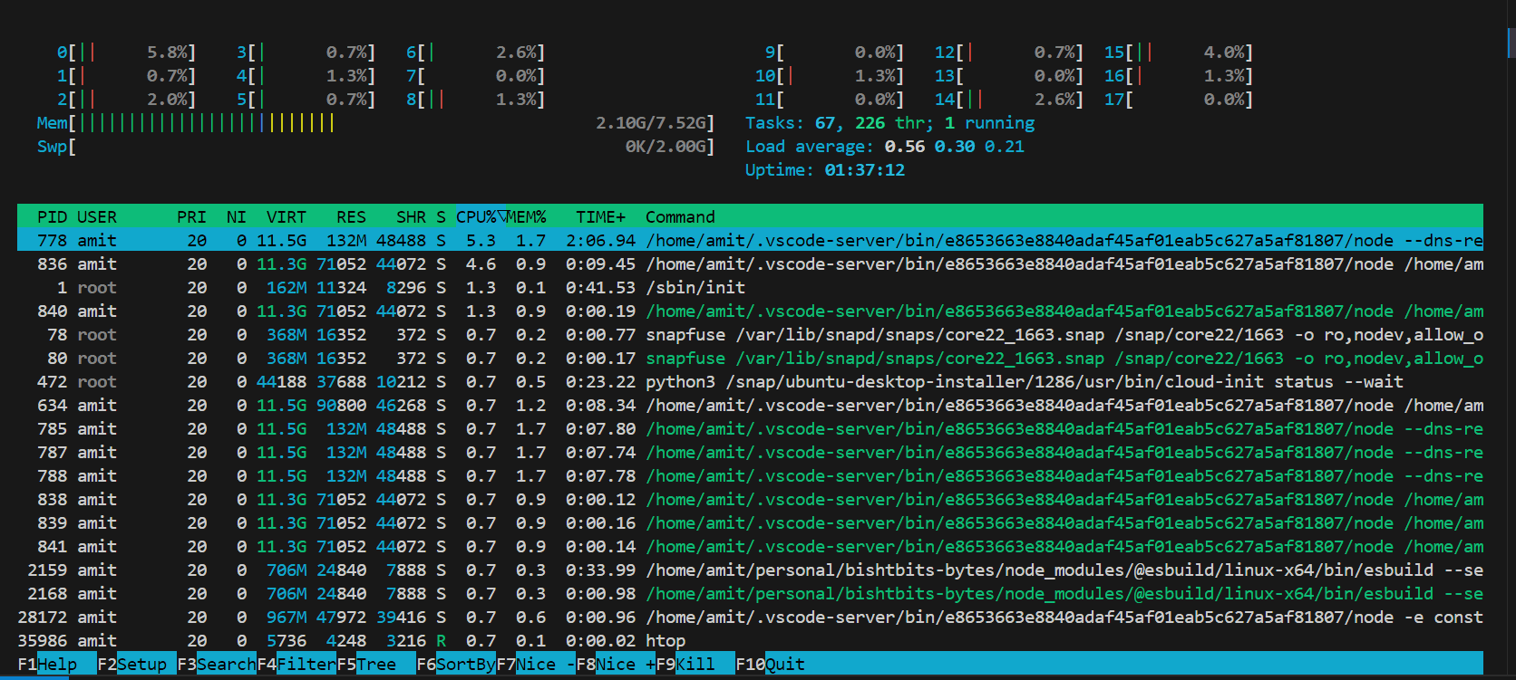Click the 2.10G/7.52G memory value
The height and width of the screenshot is (680, 1516).
pos(650,122)
